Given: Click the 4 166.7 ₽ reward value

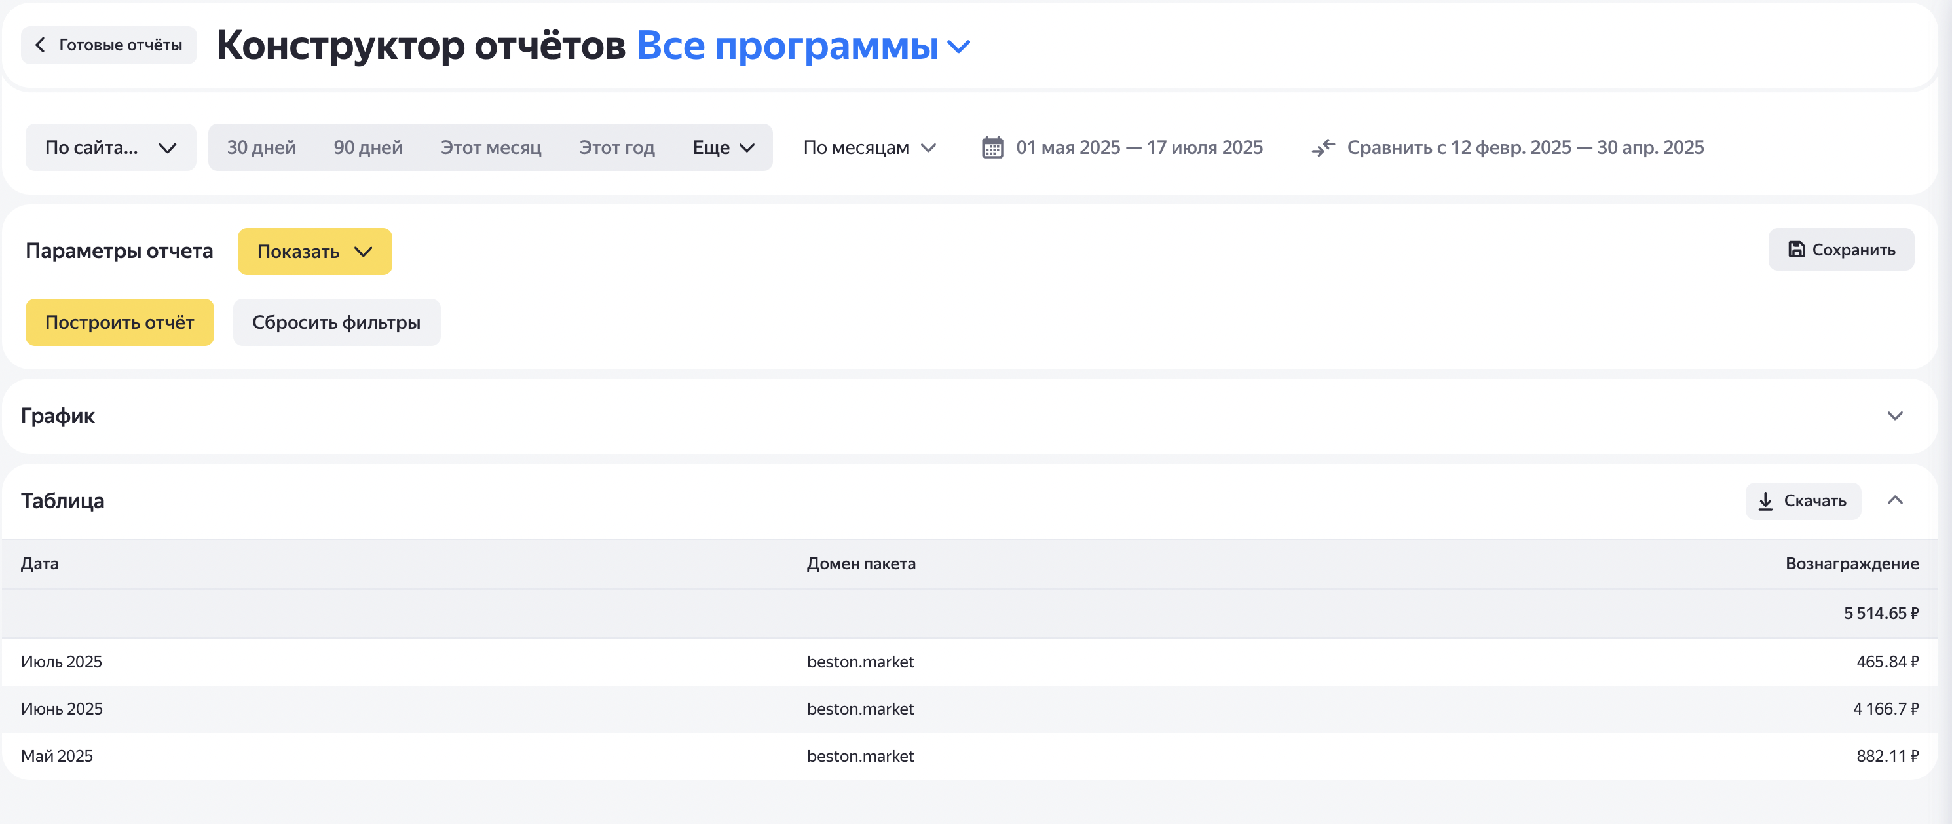Looking at the screenshot, I should click(1885, 708).
